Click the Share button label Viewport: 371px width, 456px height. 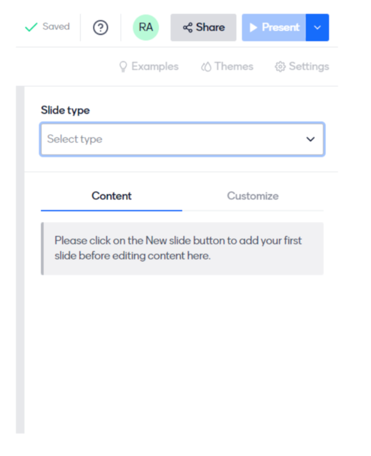tap(210, 27)
